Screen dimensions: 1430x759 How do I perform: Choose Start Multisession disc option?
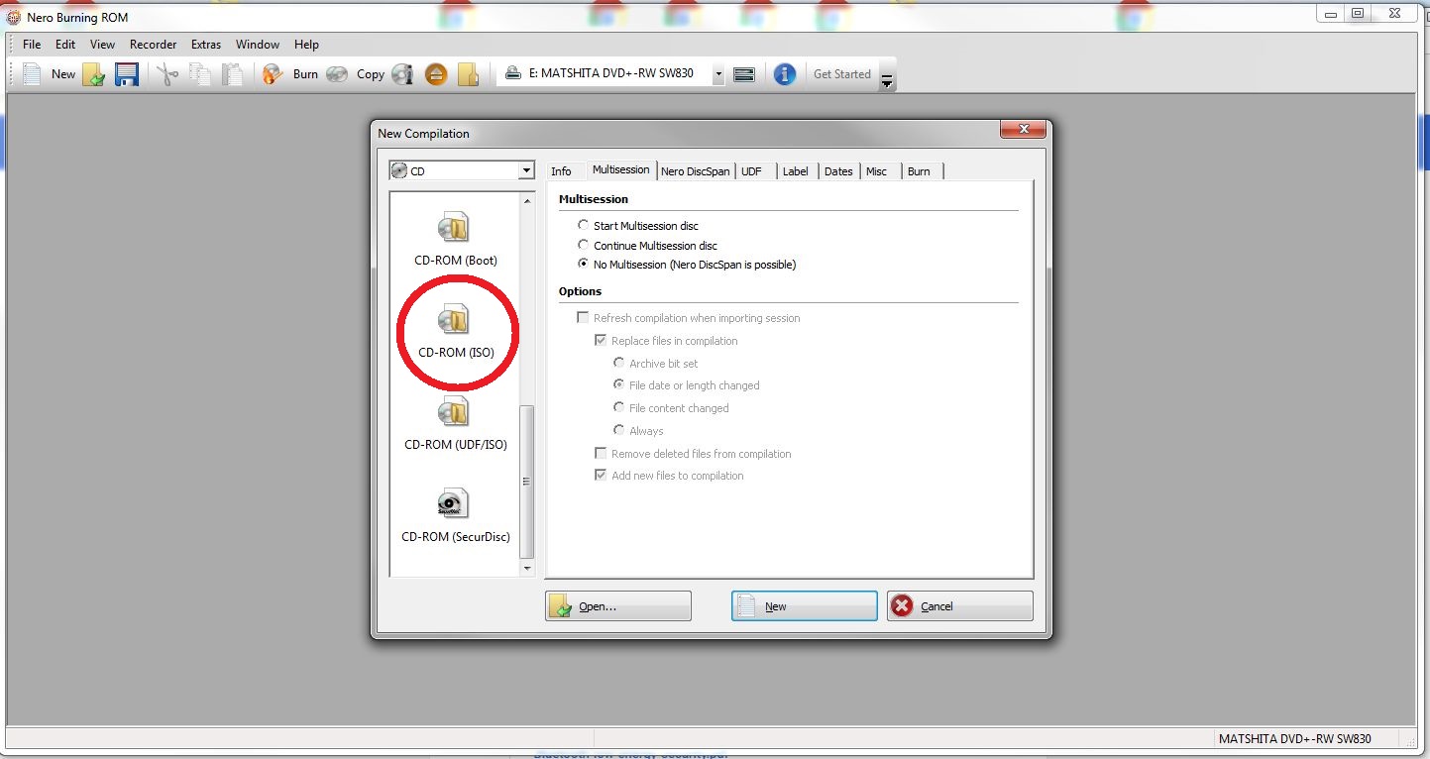tap(584, 225)
